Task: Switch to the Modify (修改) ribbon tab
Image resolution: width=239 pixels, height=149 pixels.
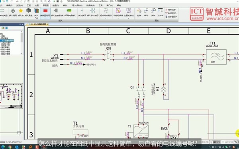Action: point(66,5)
